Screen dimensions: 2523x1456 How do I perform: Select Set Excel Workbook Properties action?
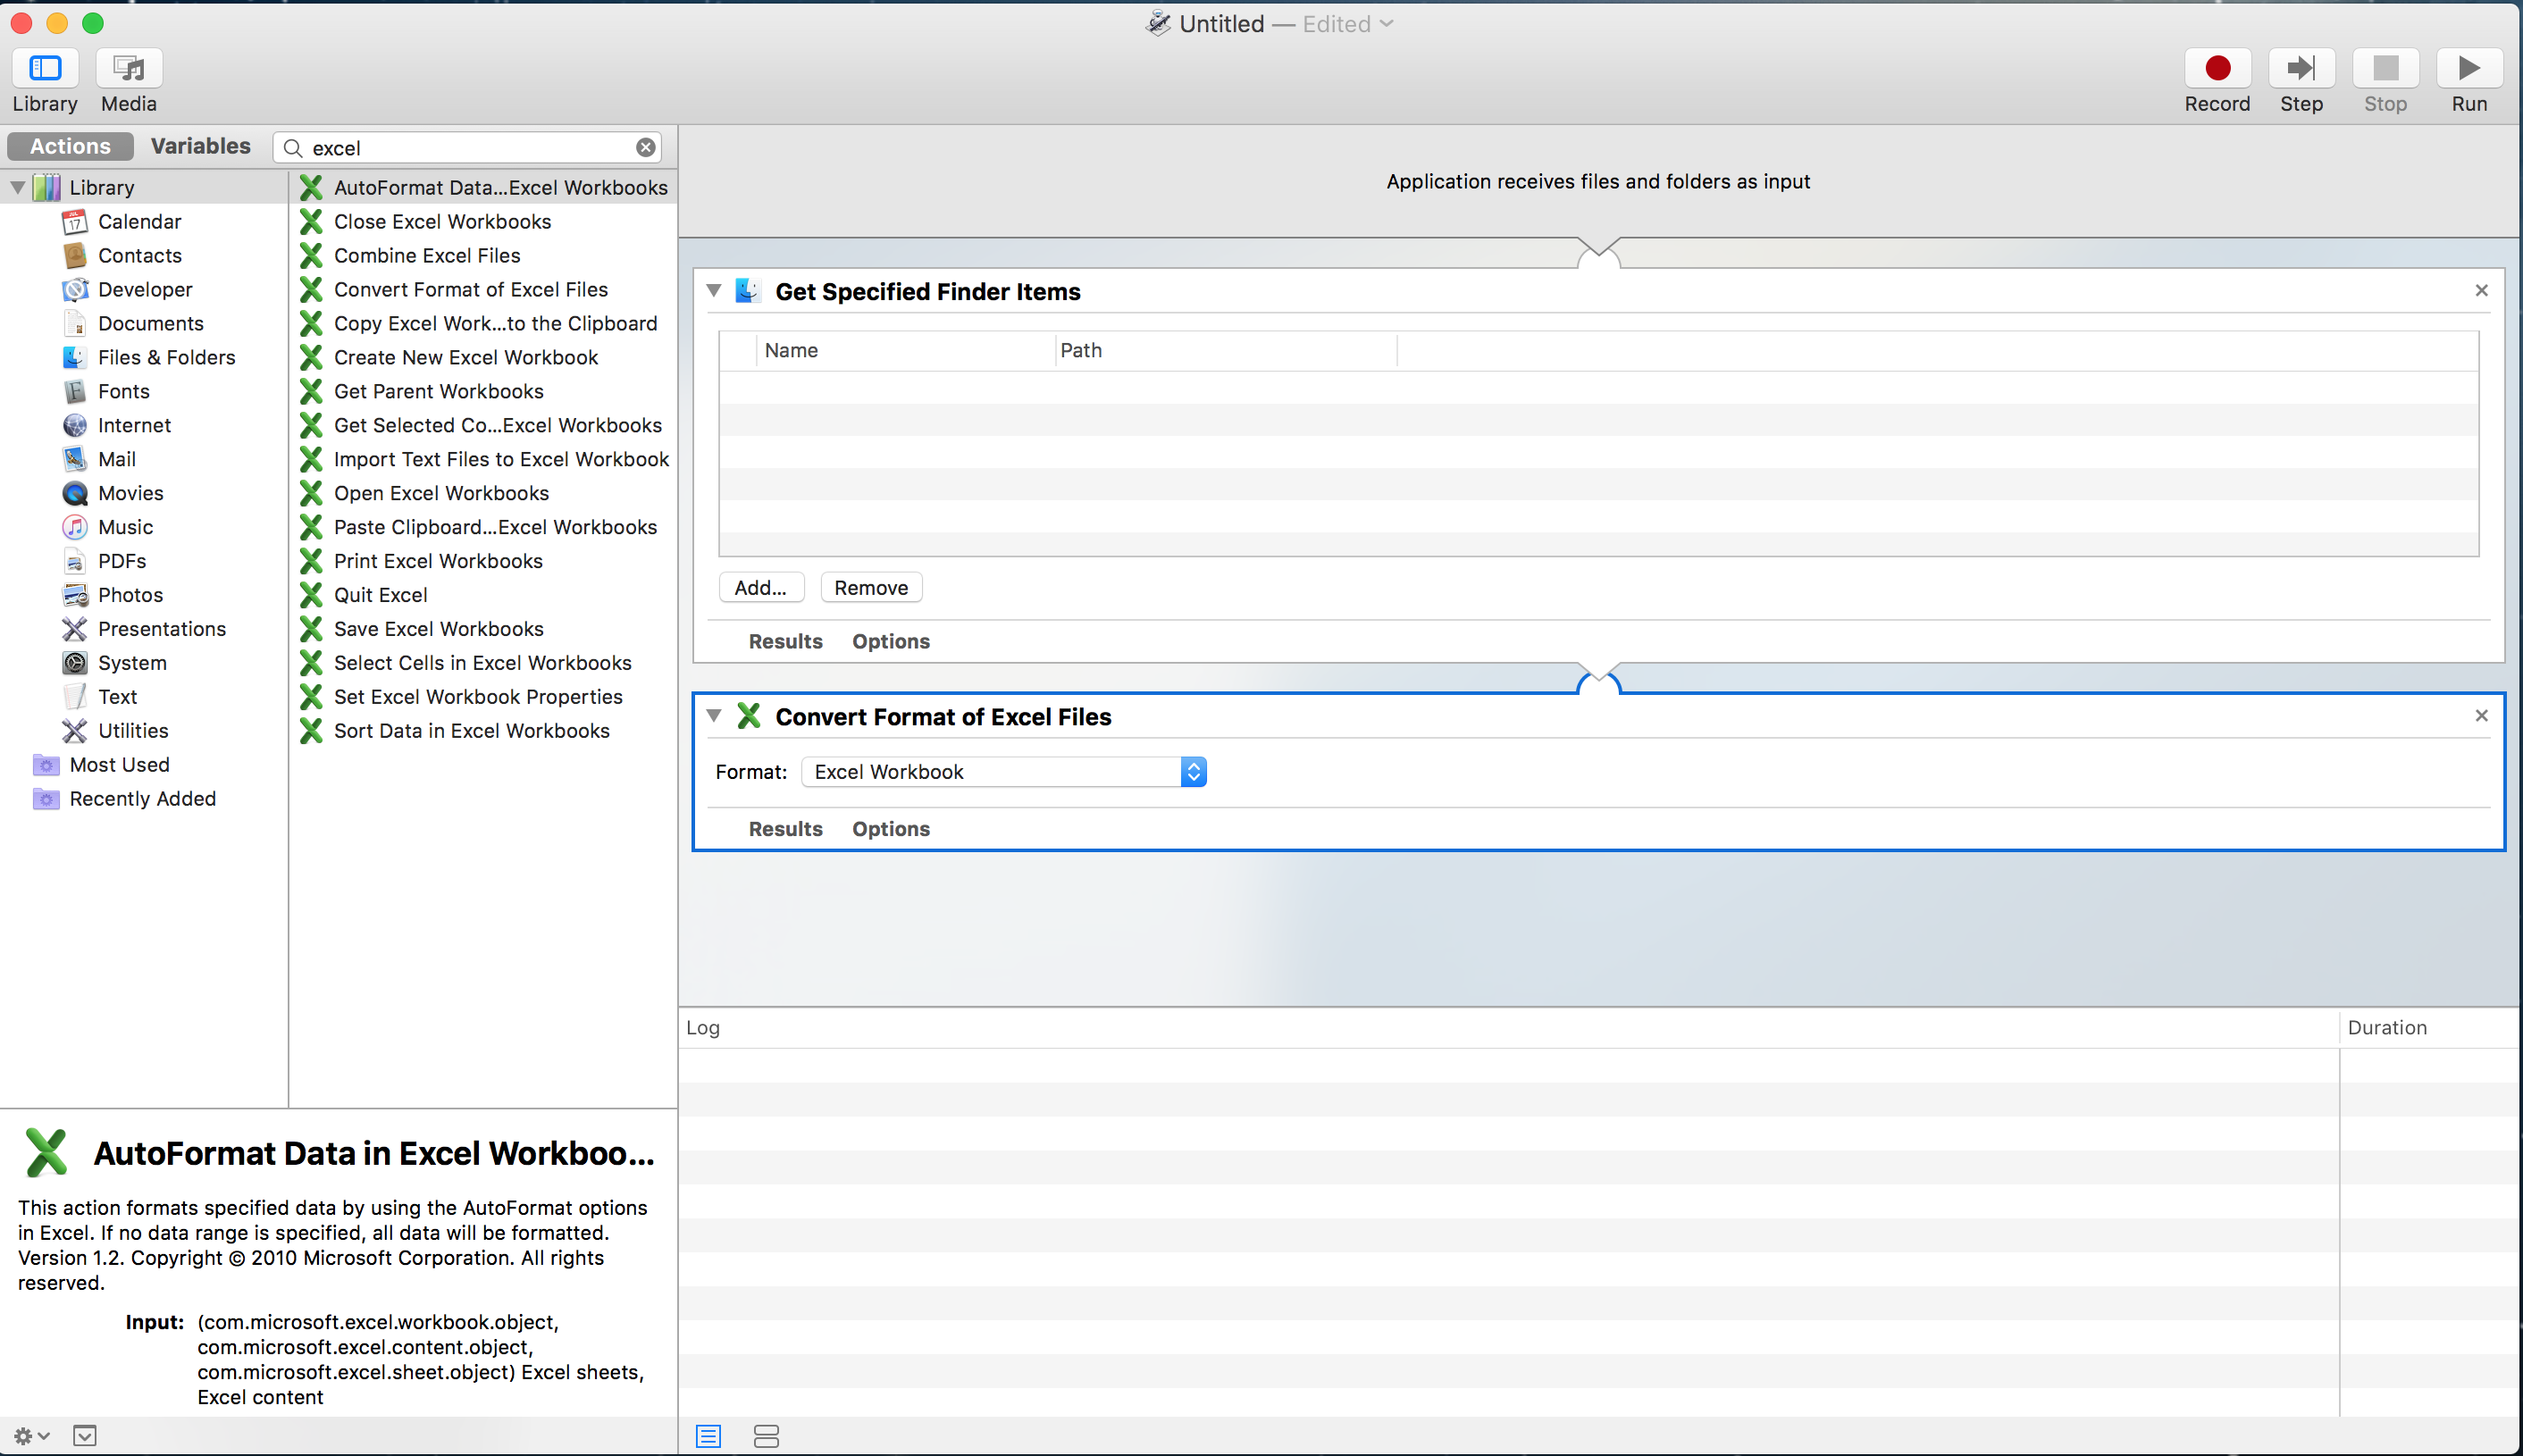(x=484, y=697)
